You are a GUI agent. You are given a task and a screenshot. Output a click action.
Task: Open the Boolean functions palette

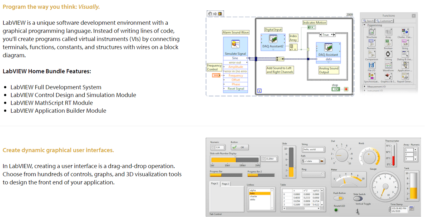pos(388,43)
